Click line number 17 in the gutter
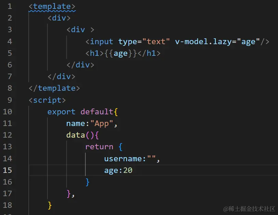 click(x=8, y=193)
